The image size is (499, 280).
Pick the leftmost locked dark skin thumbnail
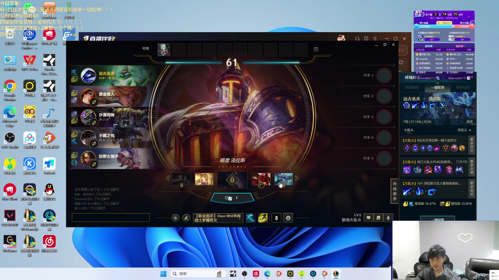(x=181, y=179)
